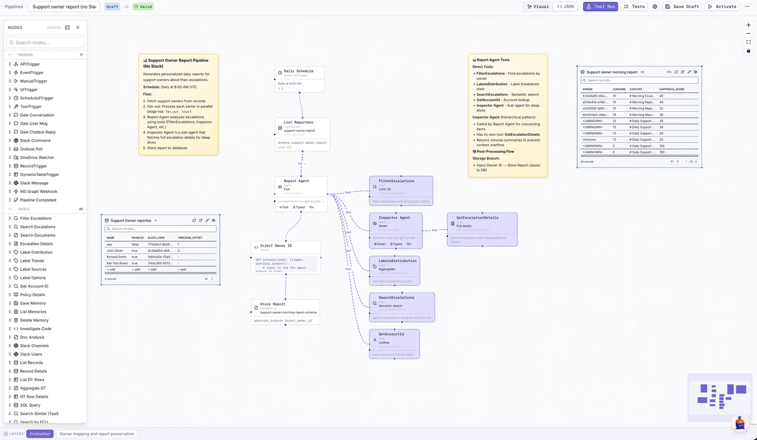Click the Slash Command node icon

(x=16, y=141)
